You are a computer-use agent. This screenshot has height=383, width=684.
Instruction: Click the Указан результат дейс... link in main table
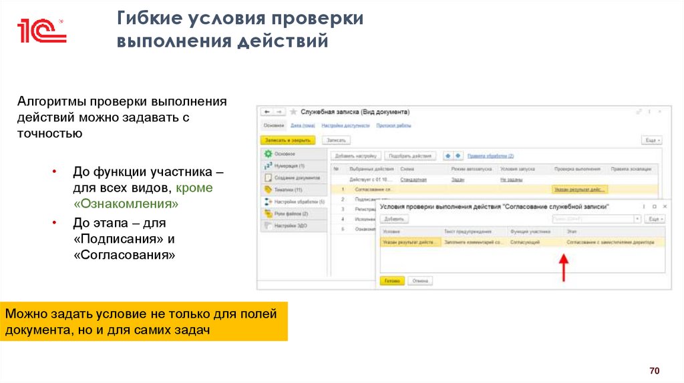(579, 189)
